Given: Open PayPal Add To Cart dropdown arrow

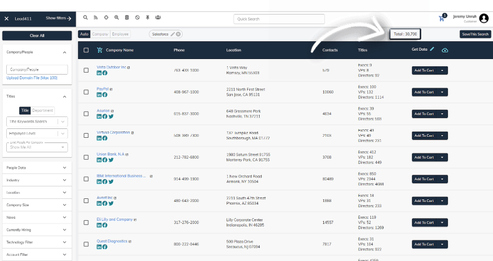Looking at the screenshot, I should pyautogui.click(x=442, y=92).
